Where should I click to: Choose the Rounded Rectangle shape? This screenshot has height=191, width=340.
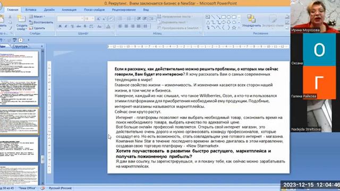coord(234,17)
